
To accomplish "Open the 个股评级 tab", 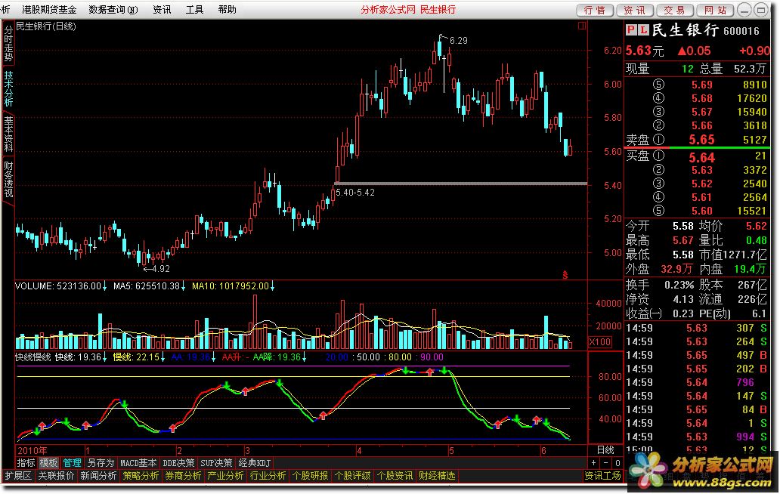I will (353, 476).
